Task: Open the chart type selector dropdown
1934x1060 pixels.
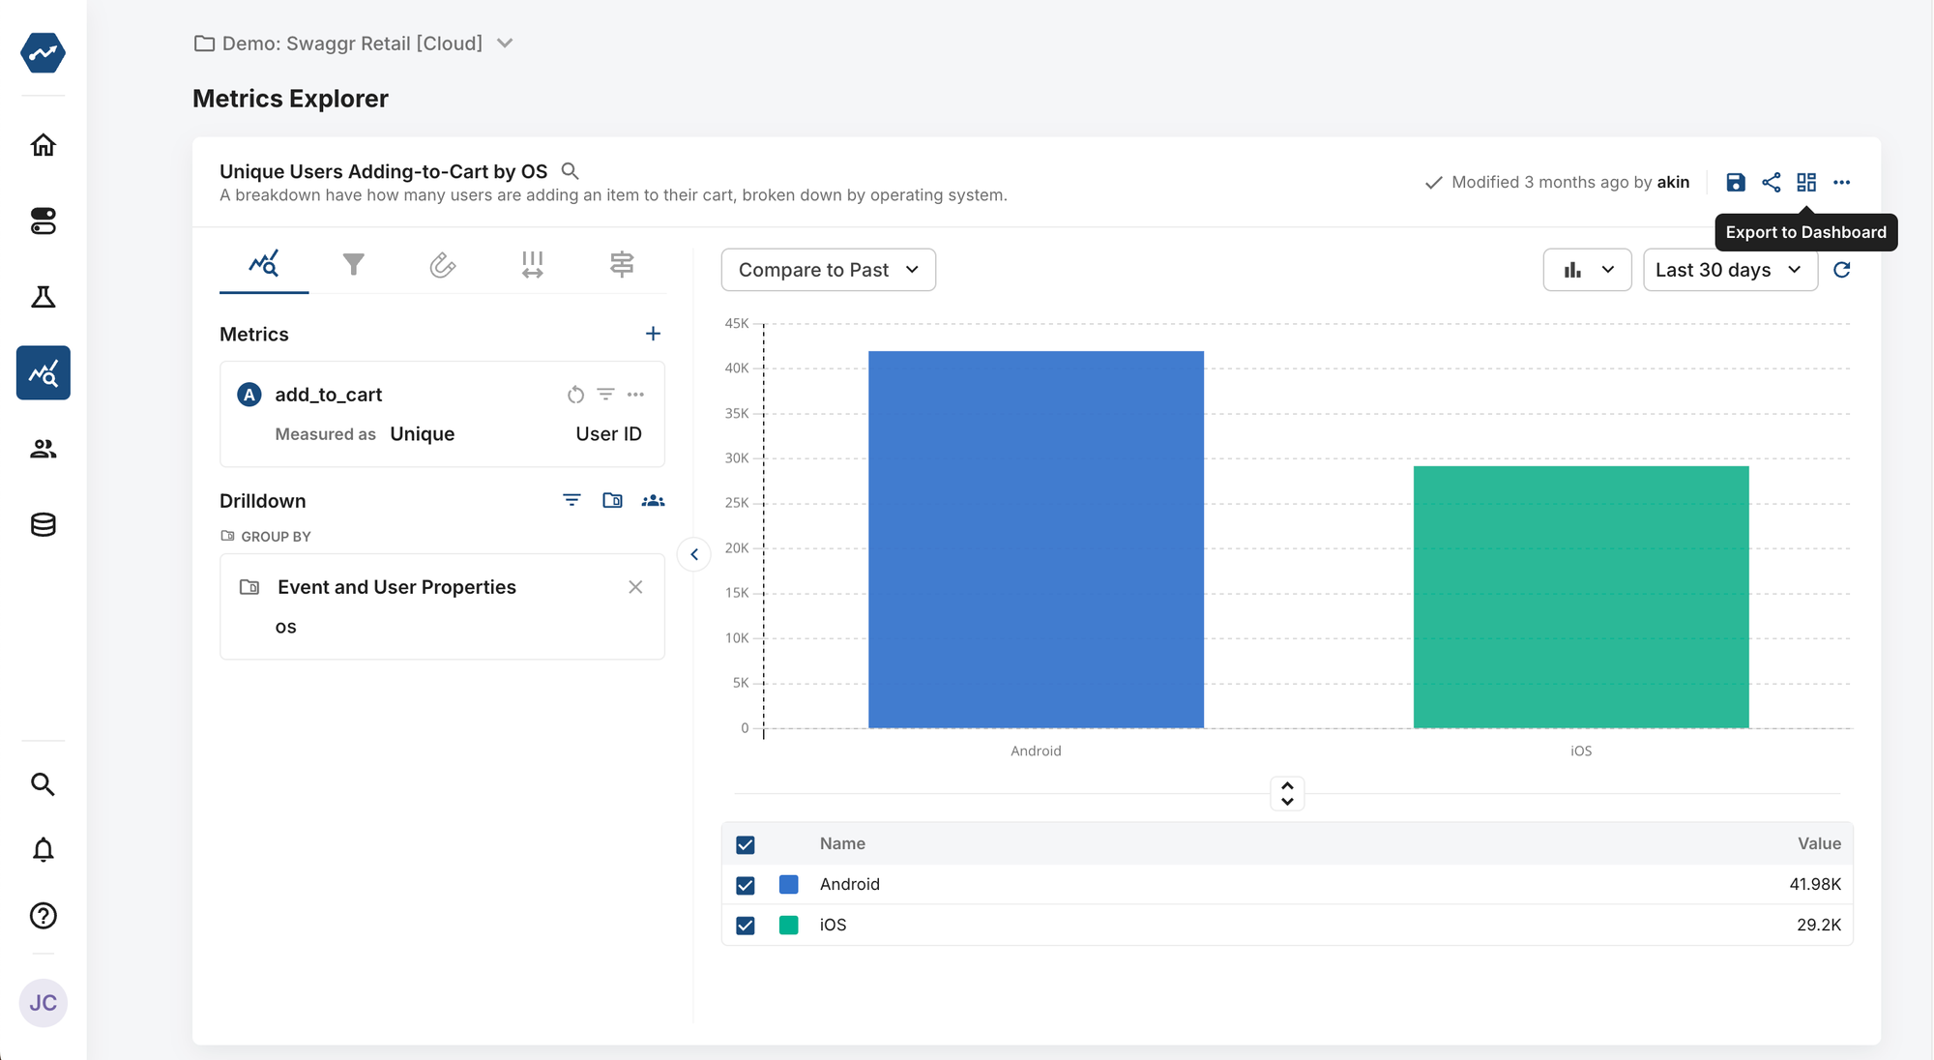Action: [x=1587, y=270]
